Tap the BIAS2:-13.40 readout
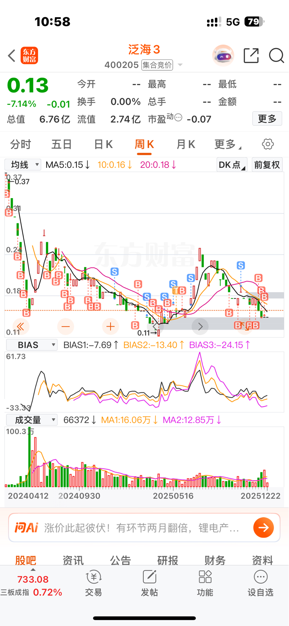289x626 pixels. pyautogui.click(x=154, y=345)
